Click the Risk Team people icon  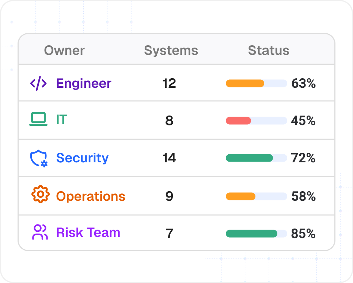(x=40, y=232)
